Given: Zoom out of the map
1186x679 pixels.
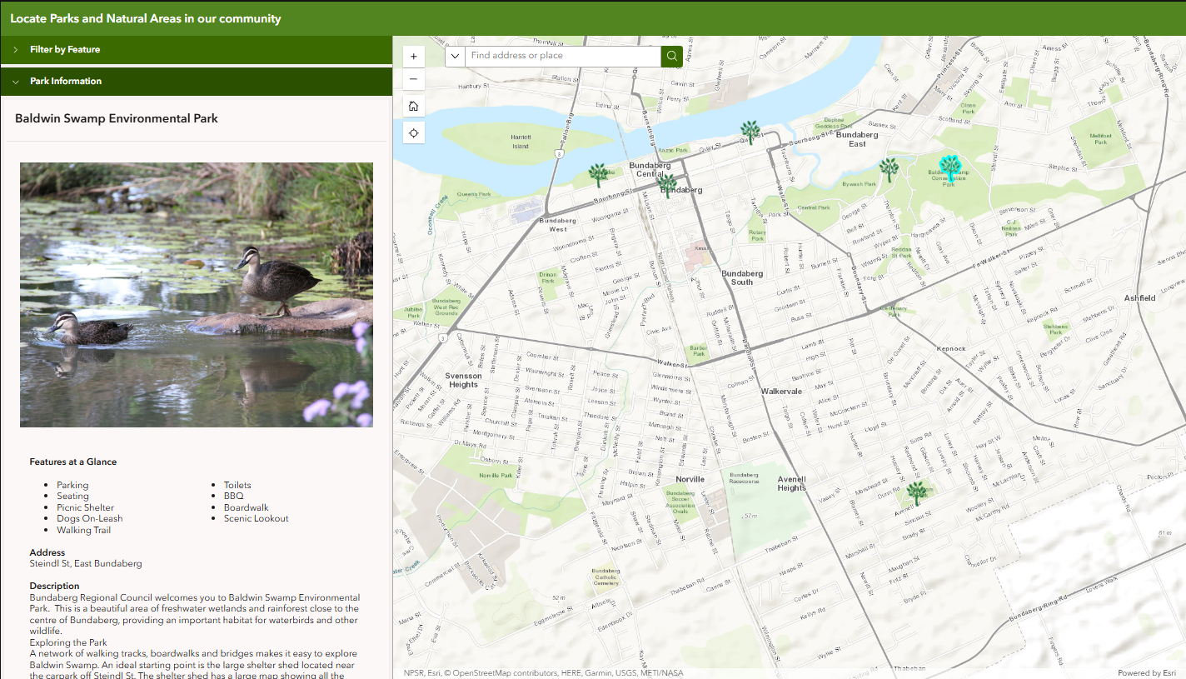Looking at the screenshot, I should coord(413,81).
